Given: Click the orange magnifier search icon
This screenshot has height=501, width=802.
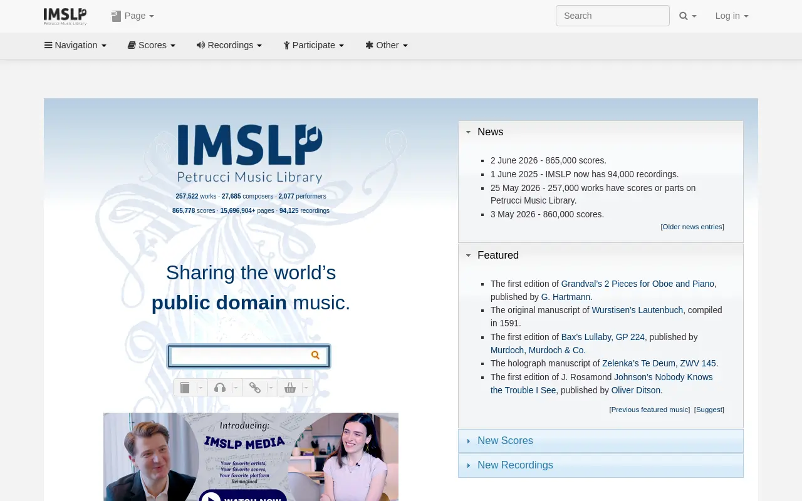Looking at the screenshot, I should pyautogui.click(x=315, y=355).
